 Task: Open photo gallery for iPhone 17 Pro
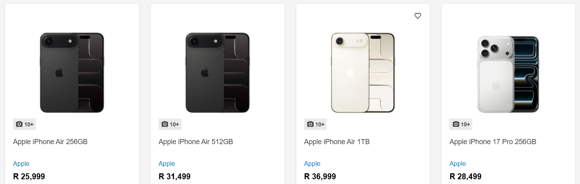click(461, 124)
